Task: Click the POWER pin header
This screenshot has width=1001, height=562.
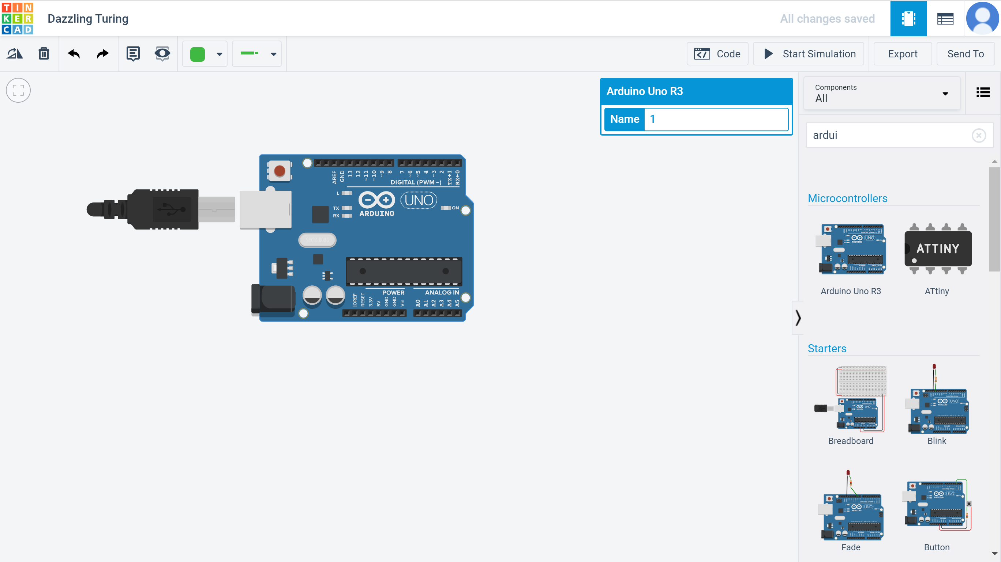Action: coord(374,314)
